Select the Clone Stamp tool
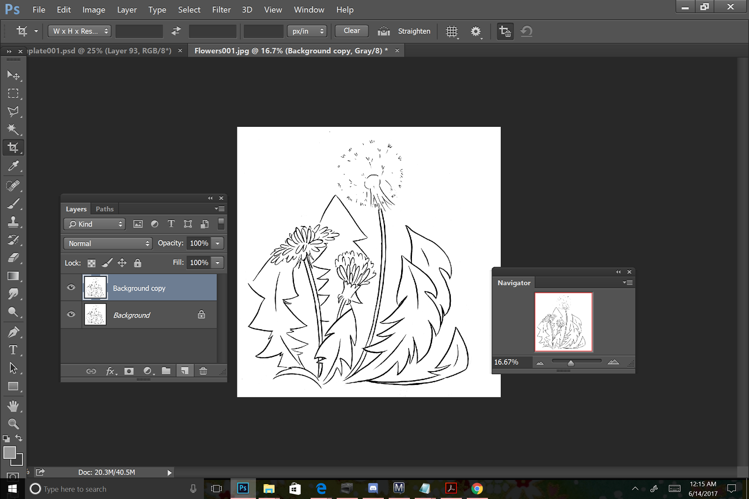 click(13, 222)
